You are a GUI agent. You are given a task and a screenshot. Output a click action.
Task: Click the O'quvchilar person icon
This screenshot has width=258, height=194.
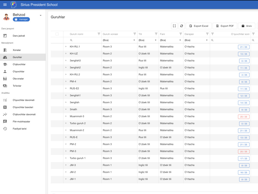[x=5, y=71]
